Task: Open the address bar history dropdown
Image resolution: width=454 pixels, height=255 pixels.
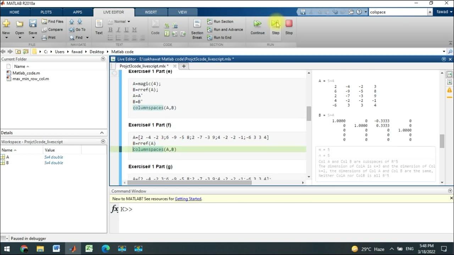Action: [x=444, y=52]
